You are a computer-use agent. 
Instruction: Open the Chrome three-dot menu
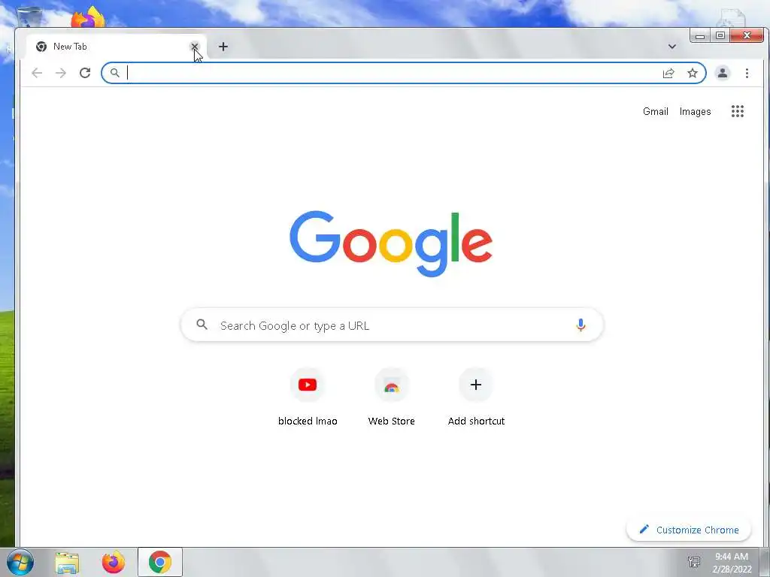click(x=747, y=73)
